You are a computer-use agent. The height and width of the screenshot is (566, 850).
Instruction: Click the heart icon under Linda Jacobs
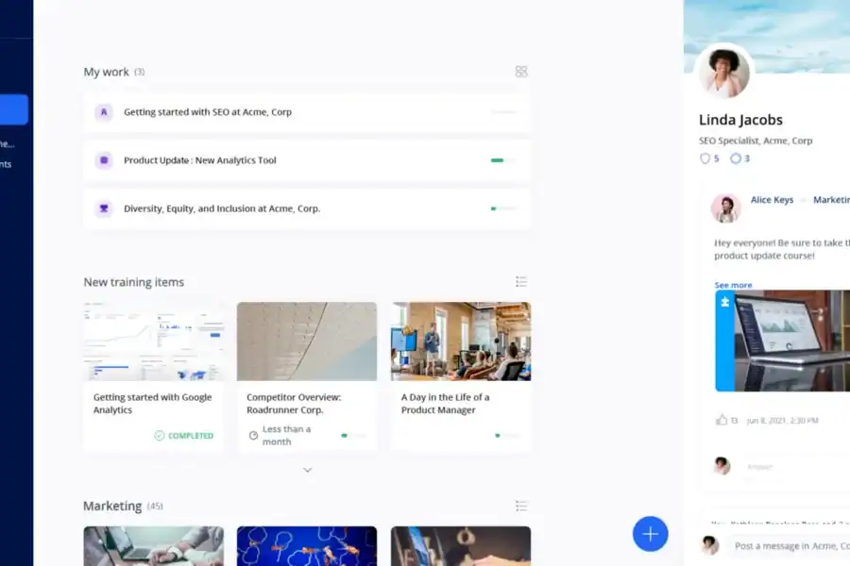pyautogui.click(x=705, y=158)
